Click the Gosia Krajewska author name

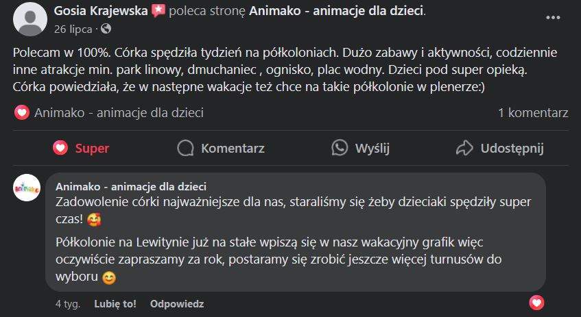click(100, 11)
